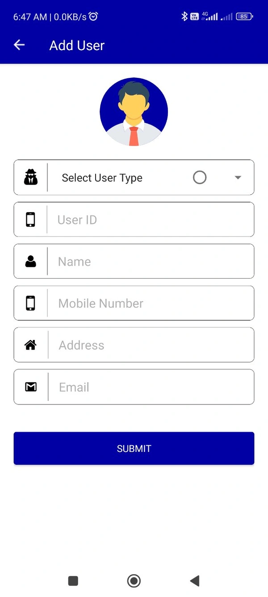Tap the back arrow in header
Viewport: 268px width, 597px height.
[x=19, y=45]
